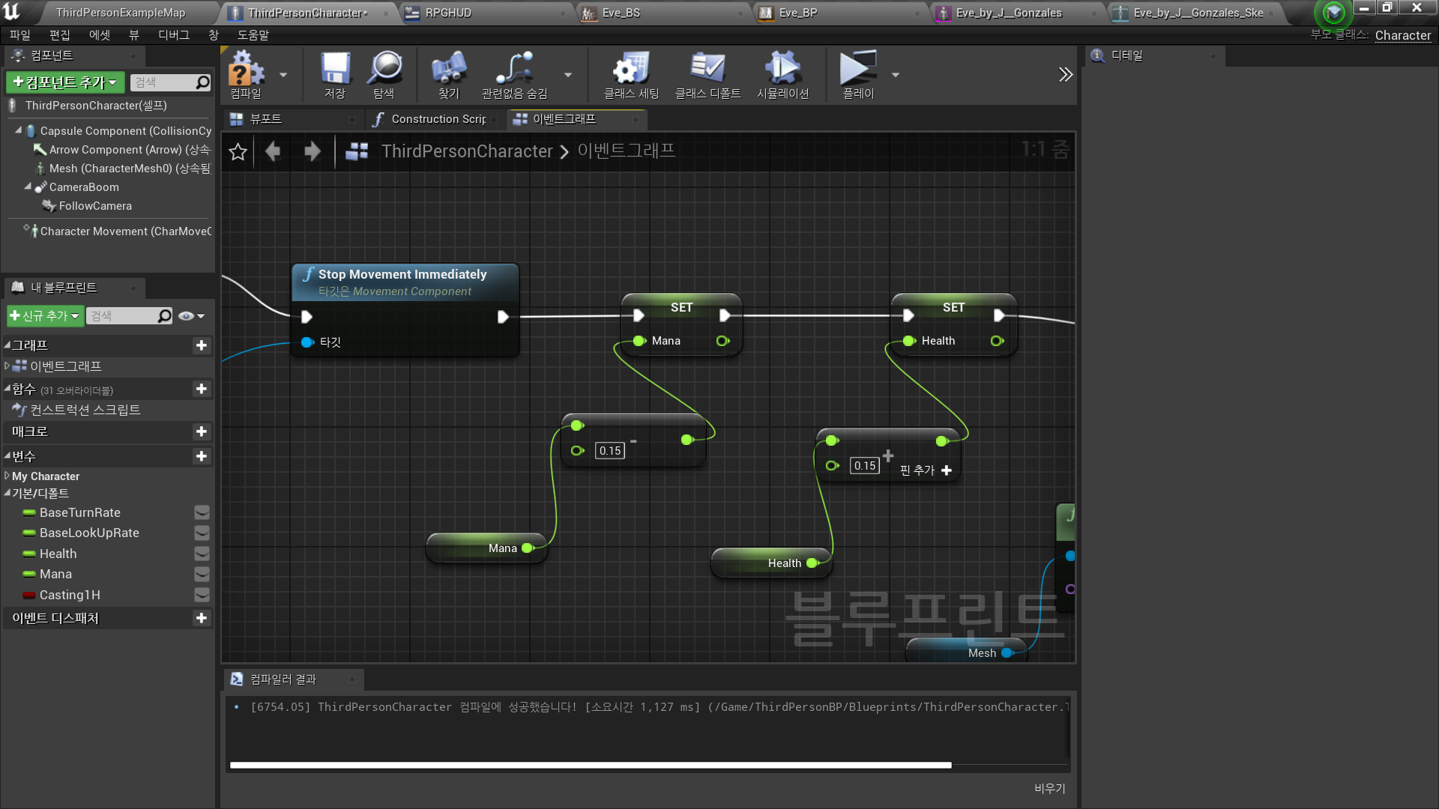Toggle Health variable editable eye

click(202, 554)
